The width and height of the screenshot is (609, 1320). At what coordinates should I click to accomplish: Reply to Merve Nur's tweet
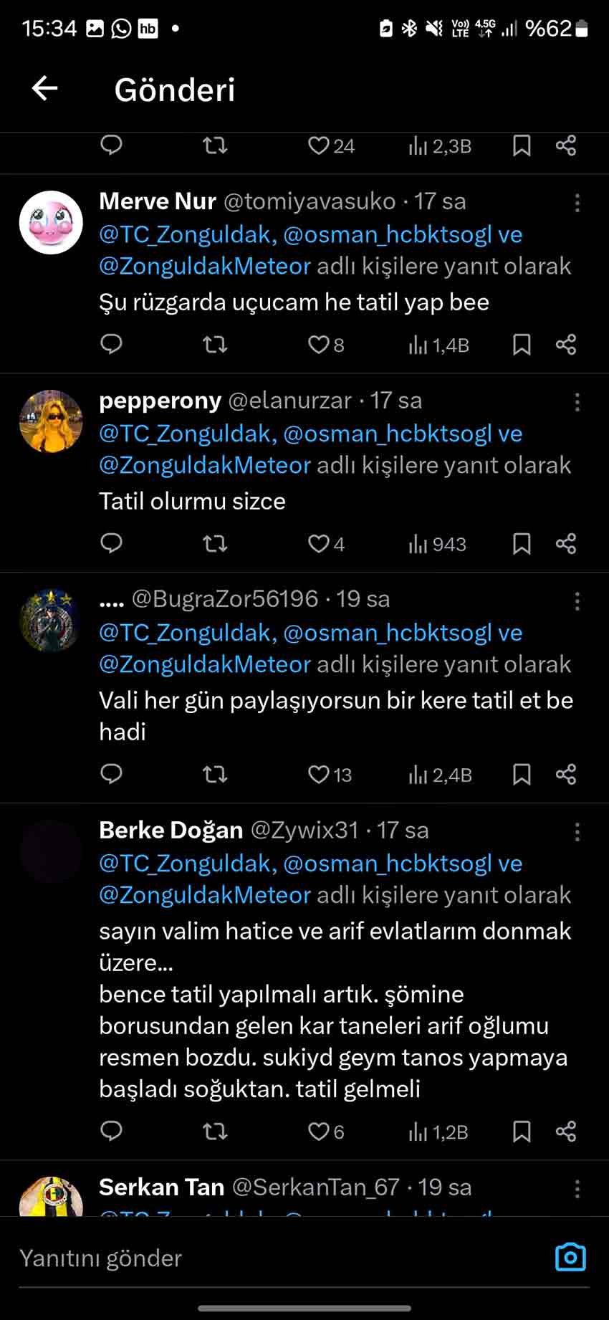(x=111, y=345)
